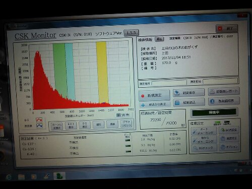This screenshot has width=252, height=189.
Task: Click the blue plus continue-measurement button
Action: tap(154, 105)
